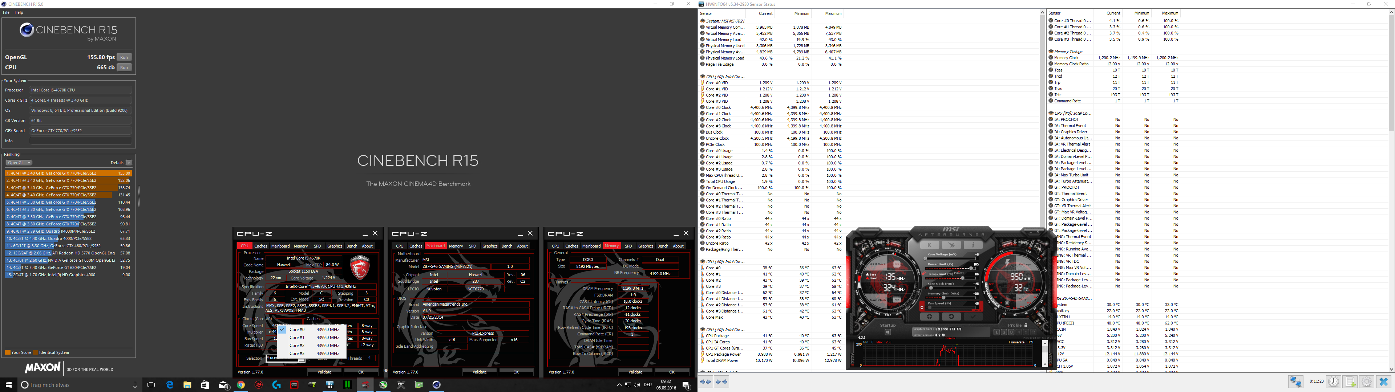Open HWiNFO sensor settings gear icon
The width and height of the screenshot is (1395, 392).
coord(1367,382)
